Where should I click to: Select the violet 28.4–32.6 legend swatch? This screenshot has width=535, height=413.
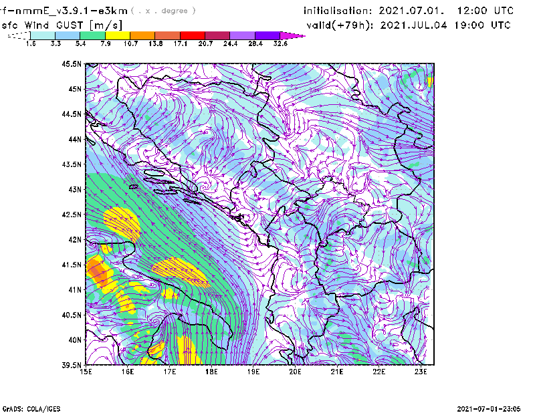point(267,35)
